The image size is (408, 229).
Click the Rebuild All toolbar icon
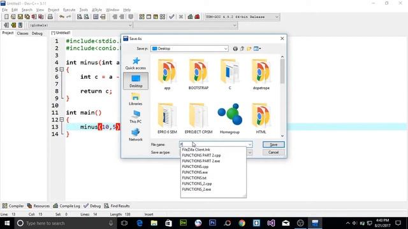click(163, 17)
